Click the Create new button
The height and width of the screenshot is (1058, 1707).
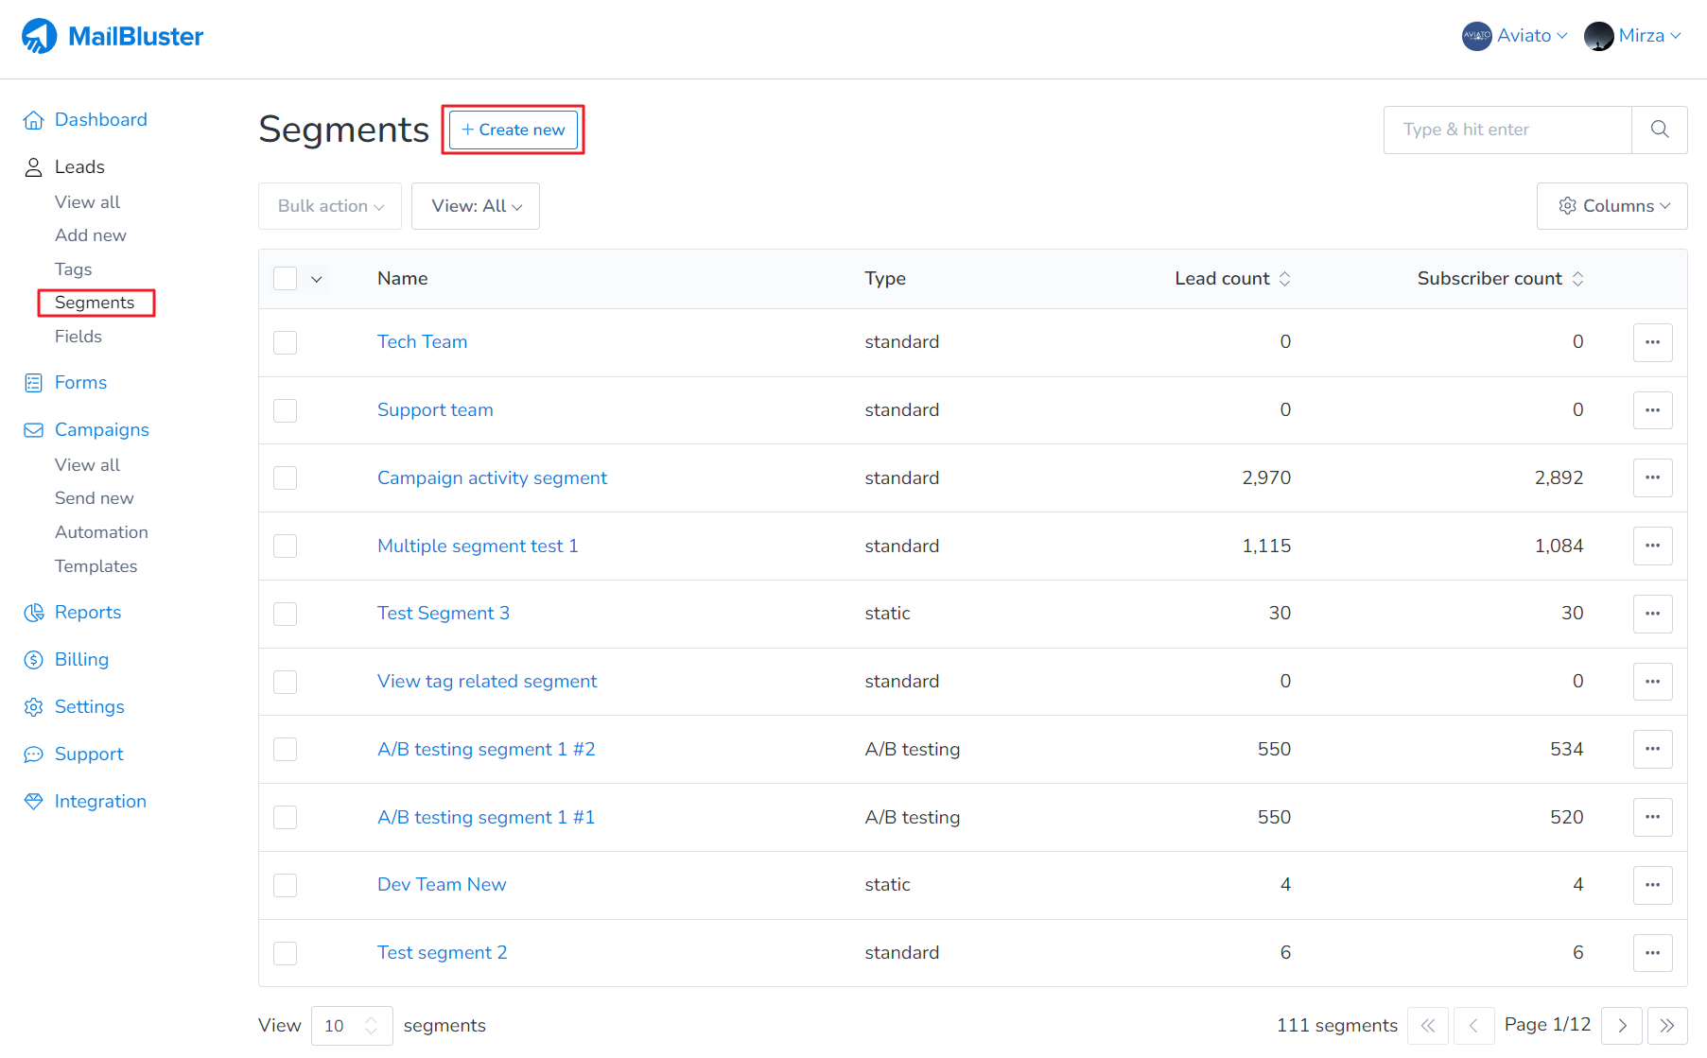click(513, 130)
